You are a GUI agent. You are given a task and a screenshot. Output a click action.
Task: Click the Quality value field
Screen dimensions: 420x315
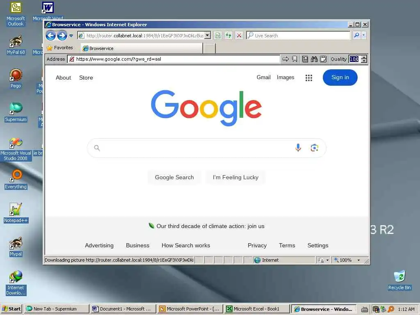tap(354, 59)
